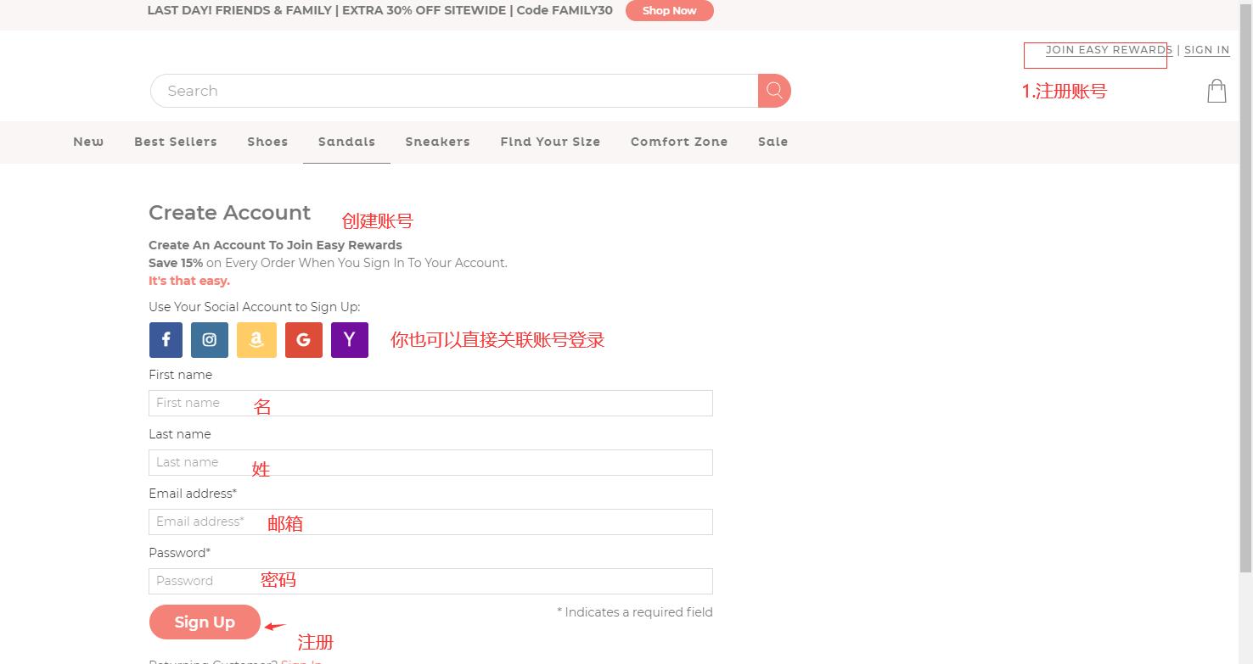This screenshot has height=664, width=1253.
Task: Click the Shop Now promo button
Action: [669, 11]
